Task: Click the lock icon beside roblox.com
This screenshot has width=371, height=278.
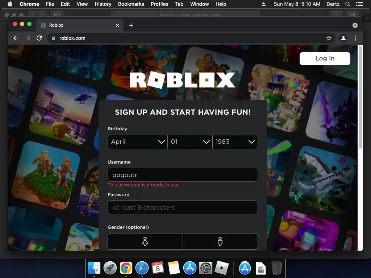Action: pos(54,38)
